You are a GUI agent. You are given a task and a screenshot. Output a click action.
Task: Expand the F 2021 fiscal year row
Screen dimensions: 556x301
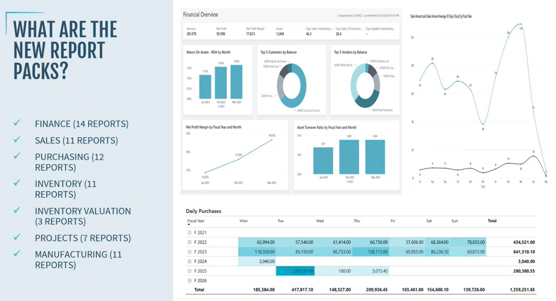(x=189, y=233)
